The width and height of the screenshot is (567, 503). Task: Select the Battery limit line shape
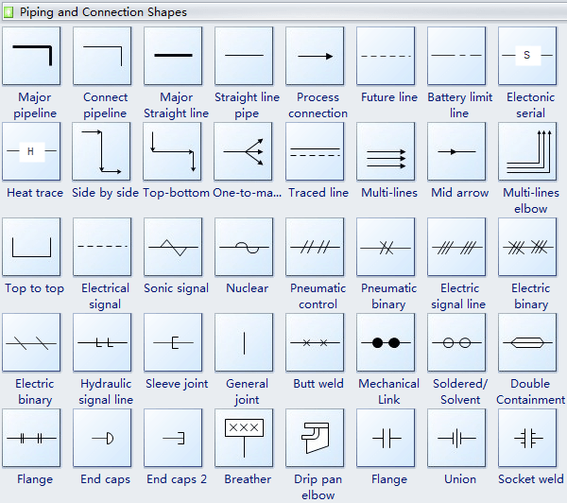point(456,56)
